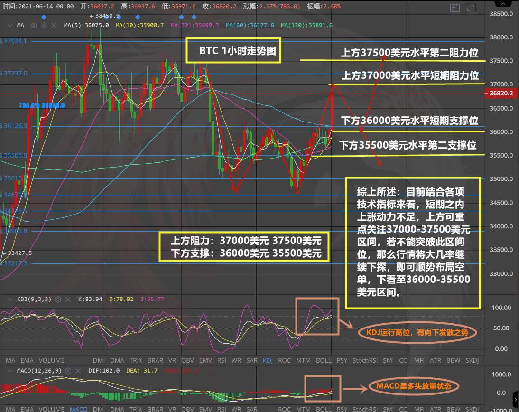Click the 时间:2021-06-14 00:00 readout

[38, 6]
